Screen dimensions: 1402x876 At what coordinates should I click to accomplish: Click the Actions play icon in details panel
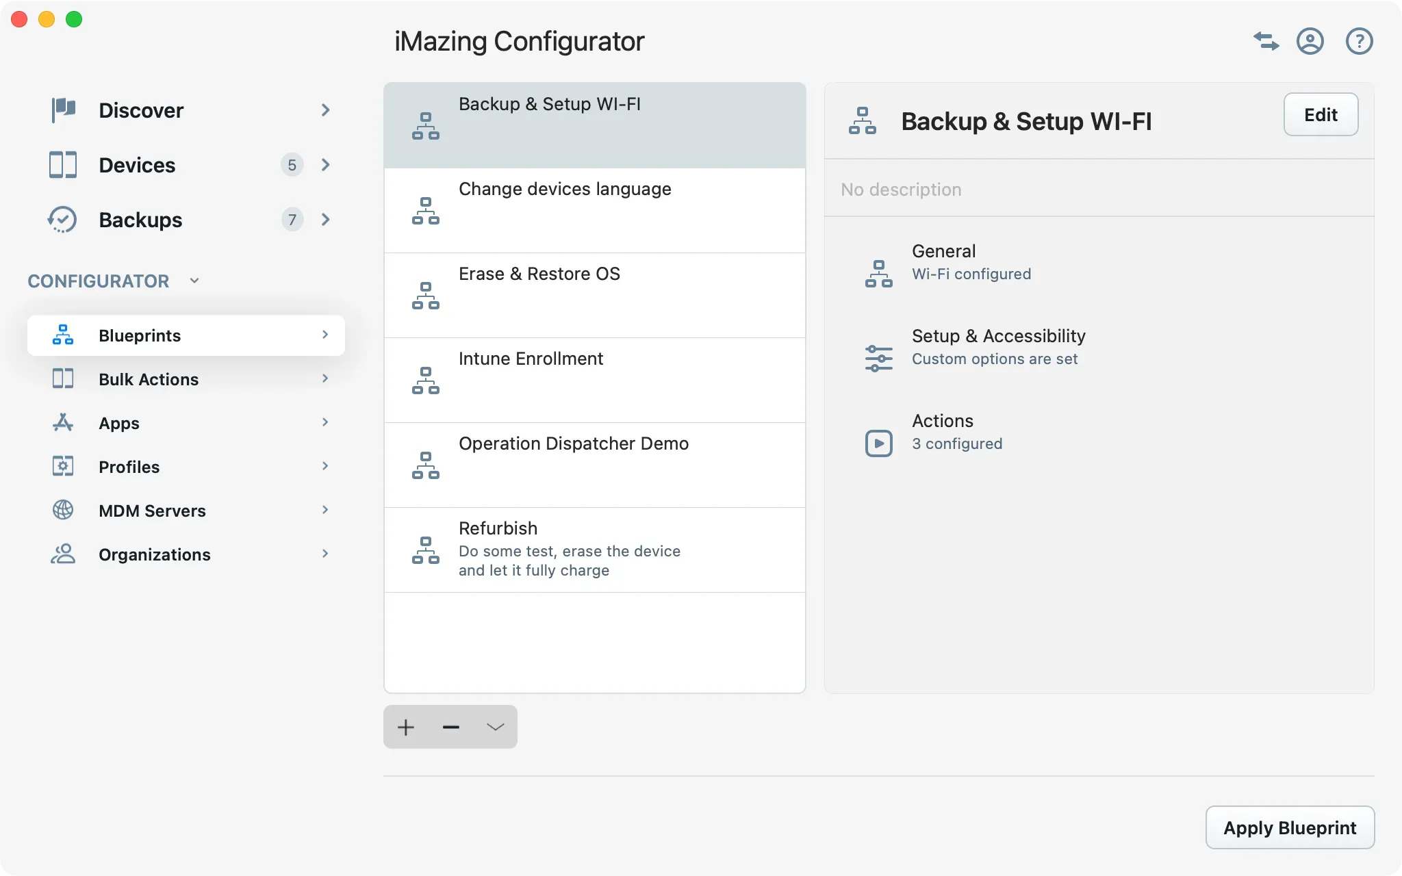pos(879,443)
